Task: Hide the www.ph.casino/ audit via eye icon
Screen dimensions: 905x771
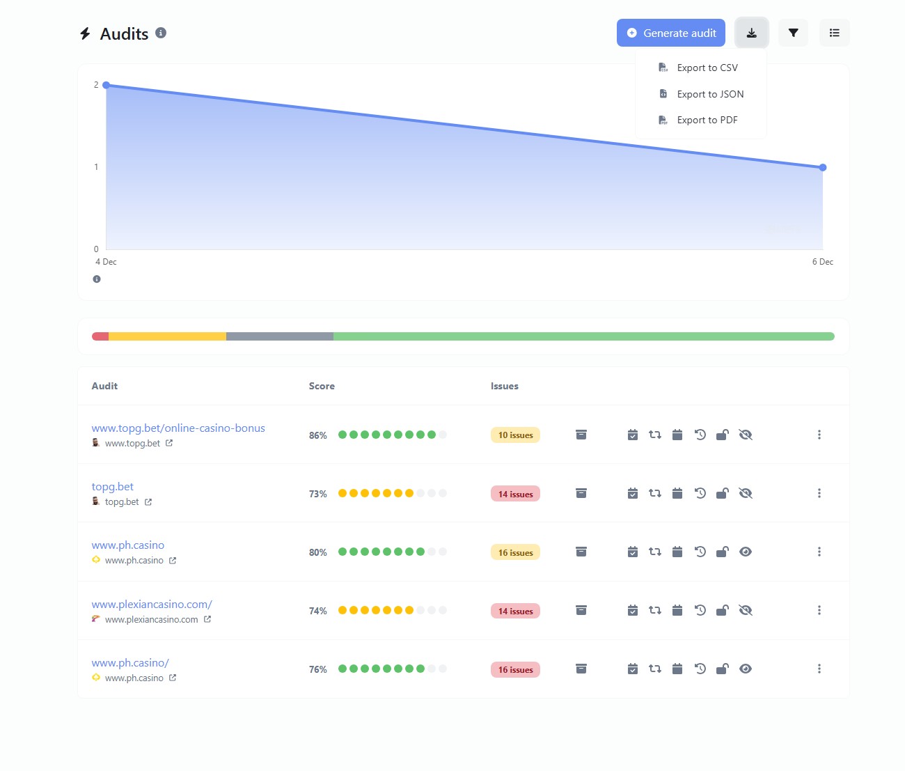Action: click(x=745, y=668)
